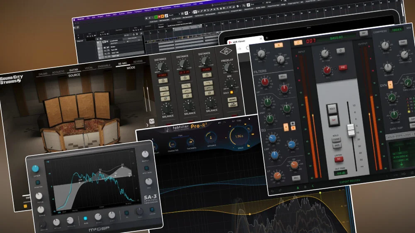Select the ENSEMBLE source tab in Sound City
This screenshot has height=233, width=415.
point(104,66)
